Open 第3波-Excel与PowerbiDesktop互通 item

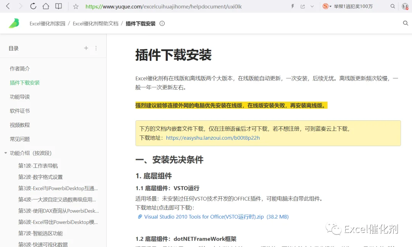(x=58, y=188)
